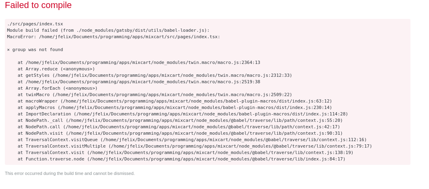Click the TraversalContext.visitMultiple stack line
This screenshot has width=429, height=189.
click(x=195, y=146)
